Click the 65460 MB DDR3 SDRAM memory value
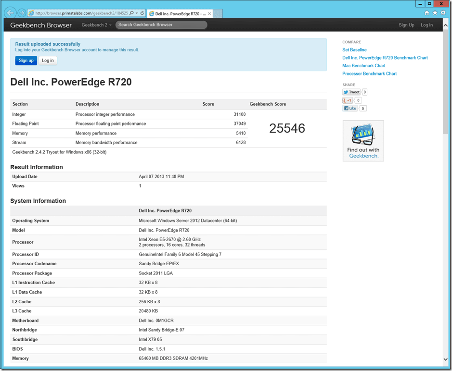The image size is (452, 371). coord(173,359)
